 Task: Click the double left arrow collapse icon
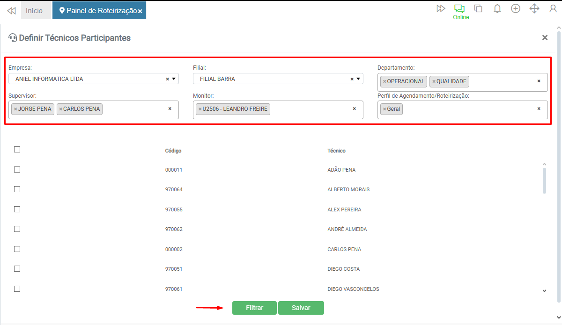tap(12, 10)
